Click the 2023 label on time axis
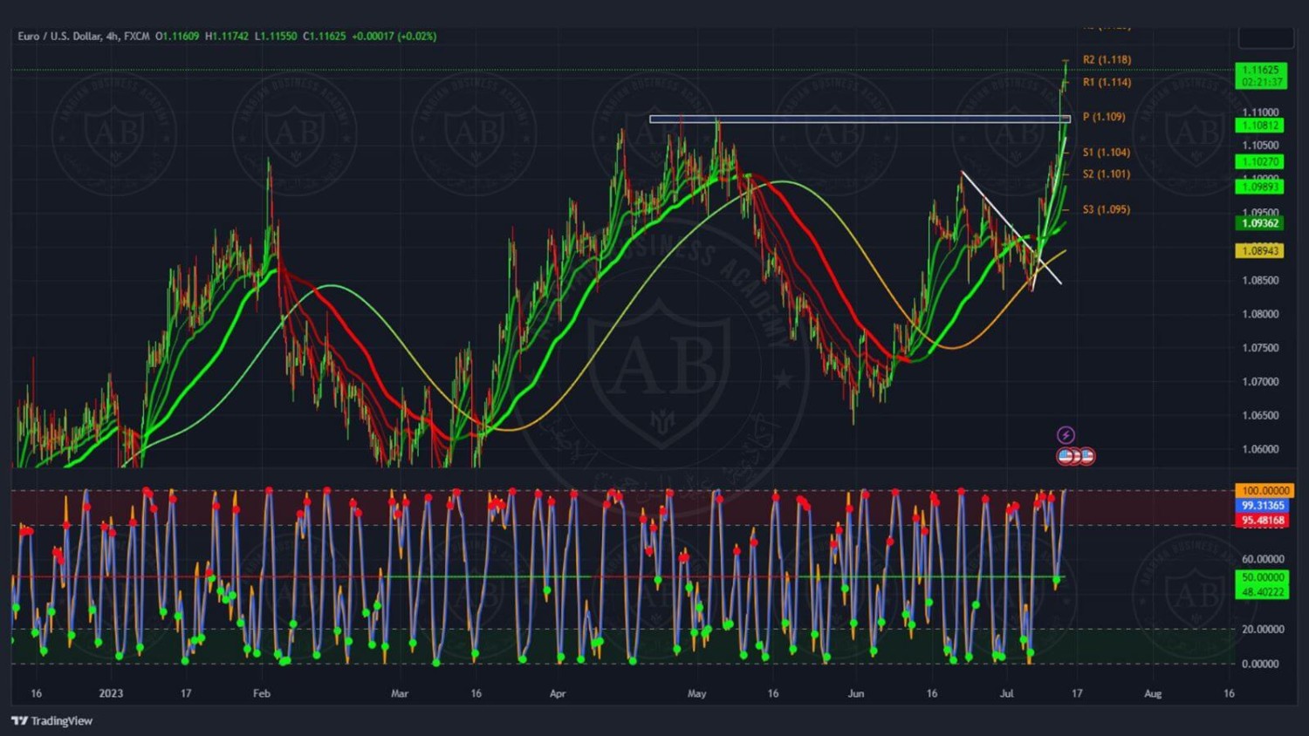This screenshot has height=736, width=1309. pyautogui.click(x=111, y=693)
